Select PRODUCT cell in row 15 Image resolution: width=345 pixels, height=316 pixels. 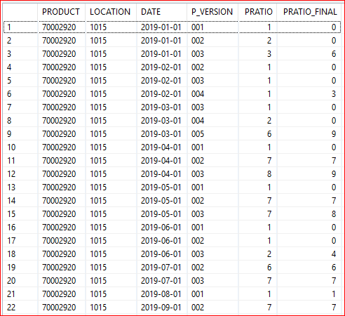[x=62, y=214]
